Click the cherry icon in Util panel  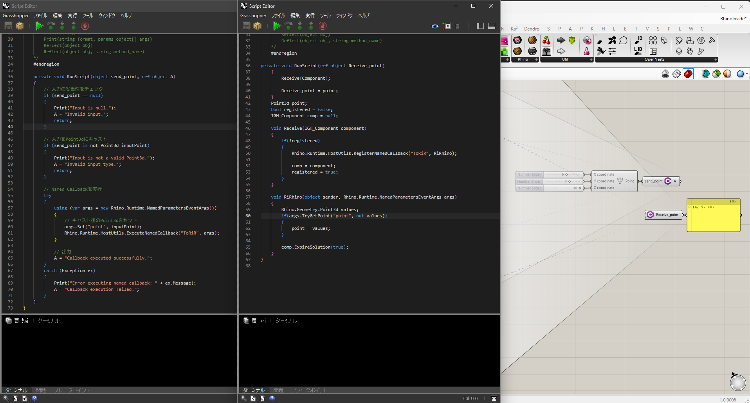546,41
